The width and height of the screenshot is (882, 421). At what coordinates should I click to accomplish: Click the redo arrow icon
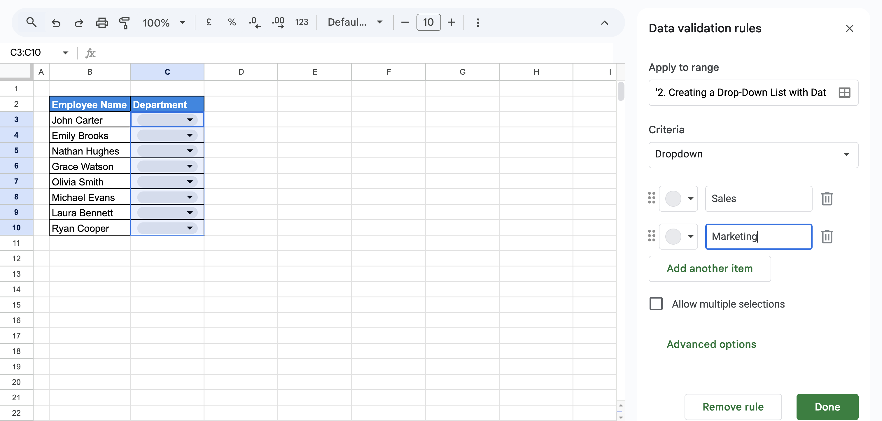click(x=79, y=23)
